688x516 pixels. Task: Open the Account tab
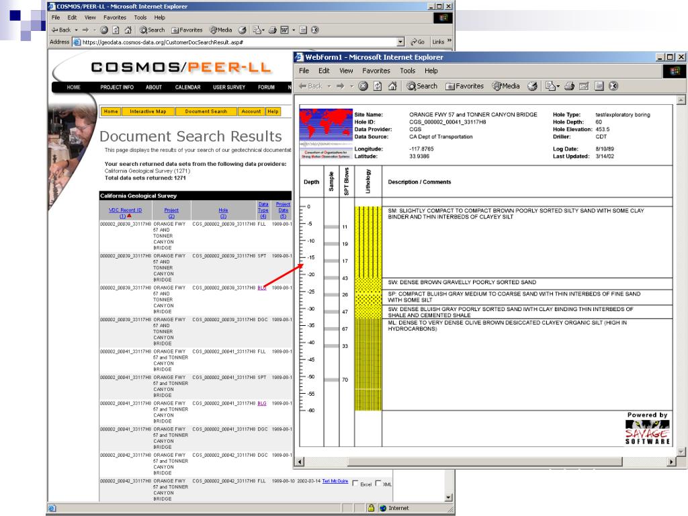pos(251,112)
